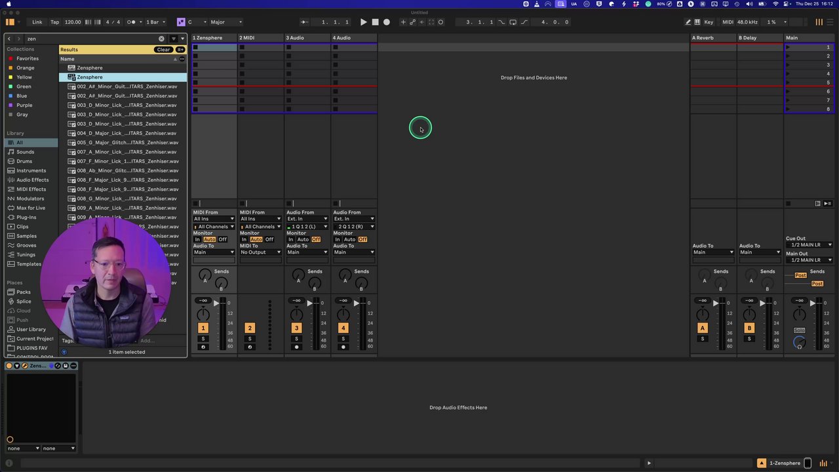Solo track 3 Audio
This screenshot has height=472, width=839.
(x=296, y=339)
